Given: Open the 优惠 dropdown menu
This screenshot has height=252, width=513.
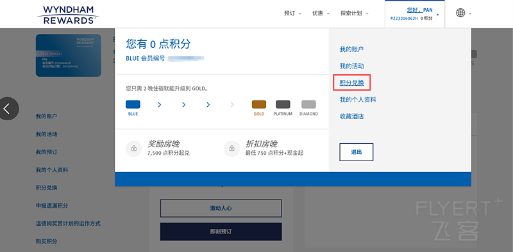Looking at the screenshot, I should click(321, 13).
